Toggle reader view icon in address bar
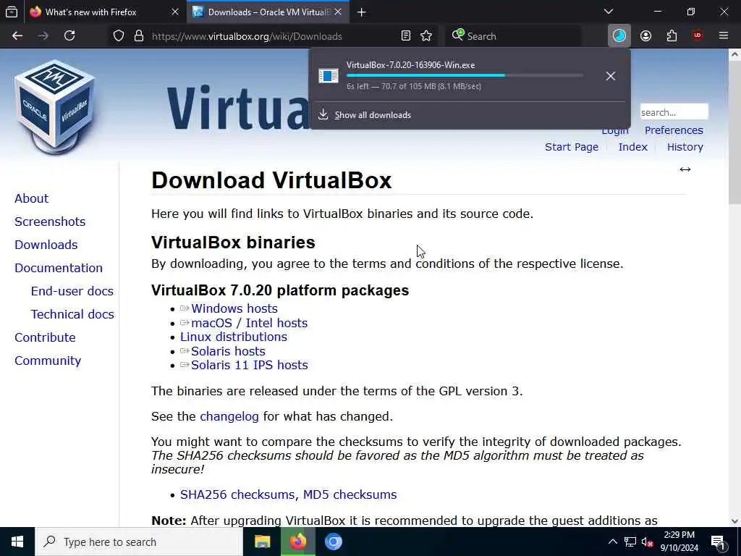This screenshot has width=741, height=556. point(405,36)
